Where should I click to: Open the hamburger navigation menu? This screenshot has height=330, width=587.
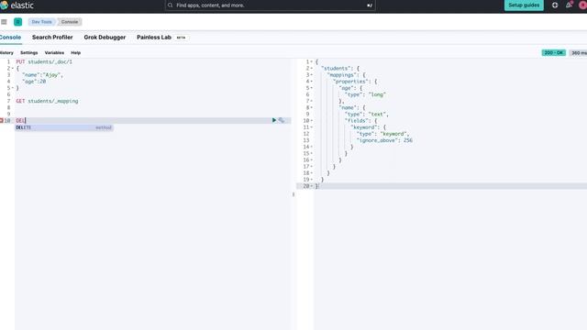coord(4,22)
